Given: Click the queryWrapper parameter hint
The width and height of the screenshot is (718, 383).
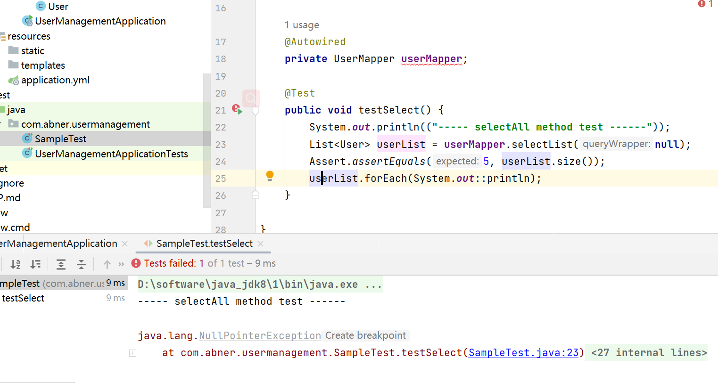Looking at the screenshot, I should point(616,144).
